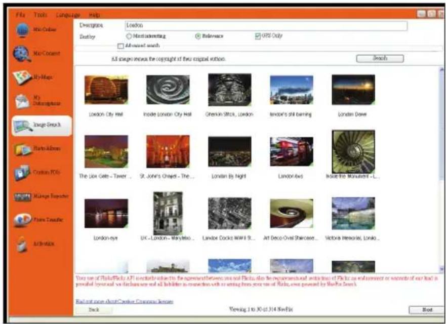The image size is (446, 324).
Task: Select the London City Hall thumbnail
Action: click(x=106, y=90)
